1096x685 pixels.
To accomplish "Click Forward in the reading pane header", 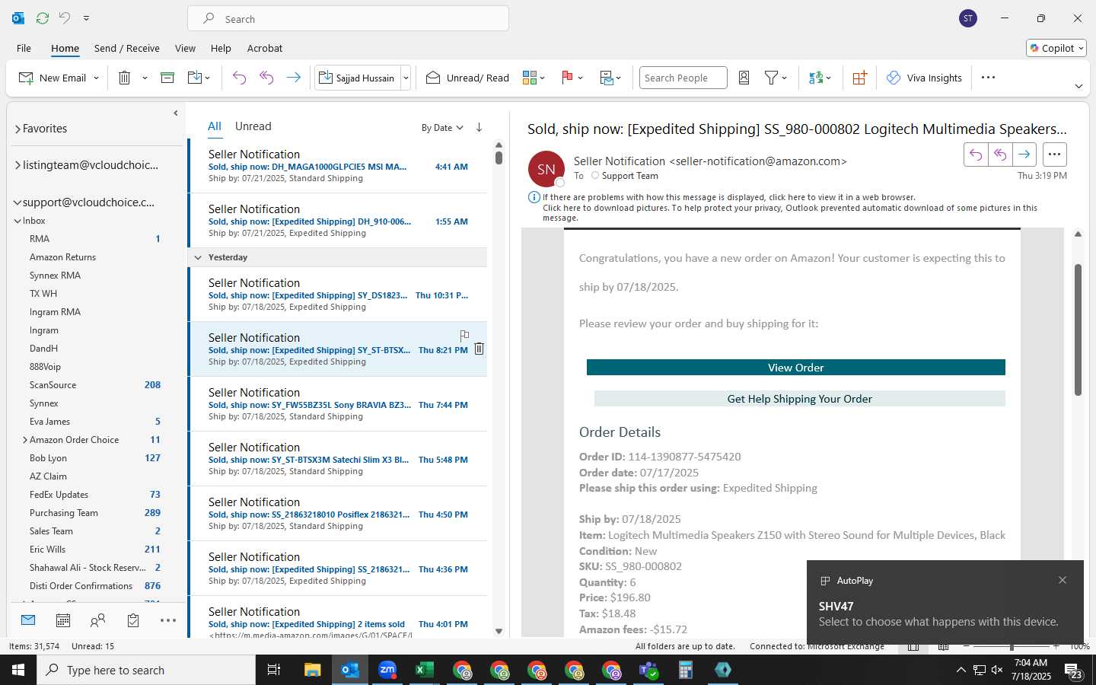I will click(x=1024, y=155).
